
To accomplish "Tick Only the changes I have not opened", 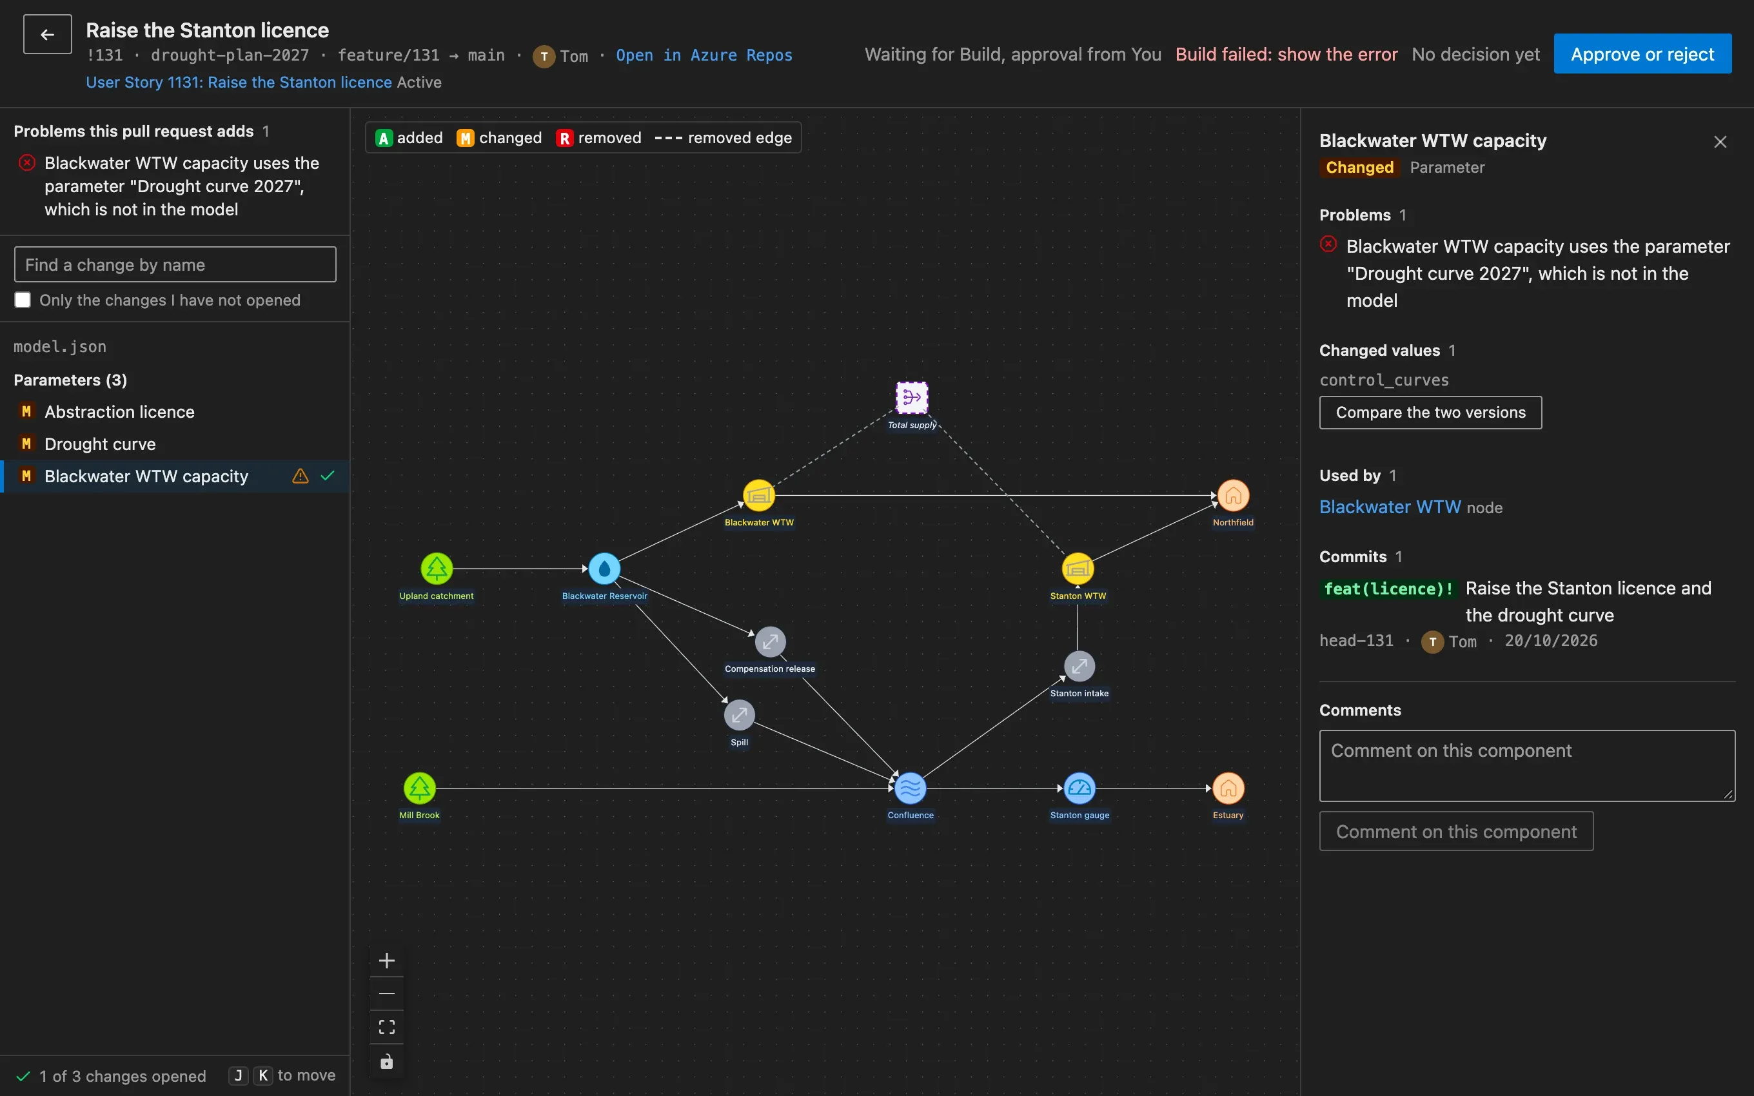I will click(x=23, y=300).
